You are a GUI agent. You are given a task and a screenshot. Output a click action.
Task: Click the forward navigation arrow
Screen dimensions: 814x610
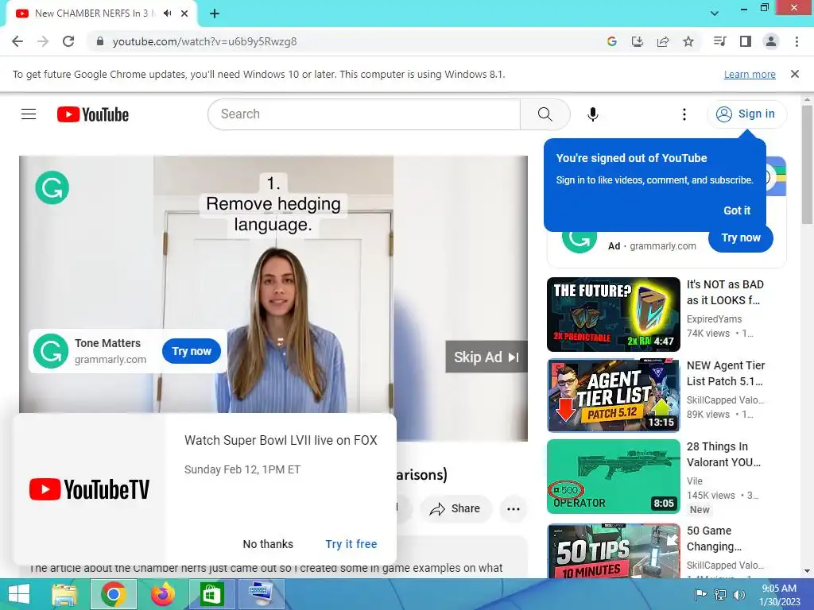[43, 41]
